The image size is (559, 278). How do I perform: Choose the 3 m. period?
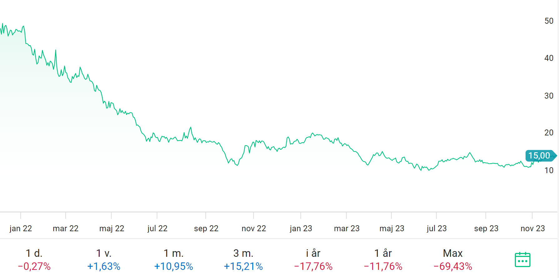point(243,260)
